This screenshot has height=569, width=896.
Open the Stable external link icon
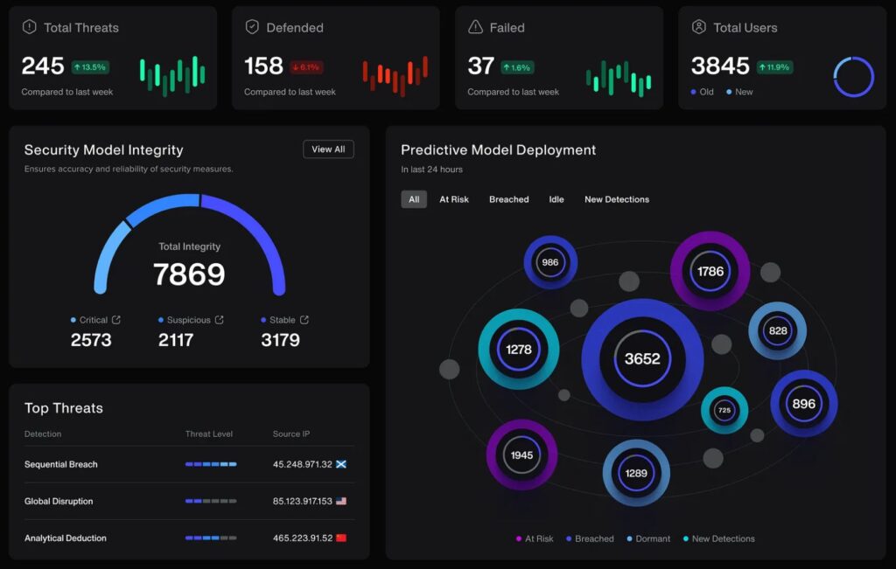click(304, 320)
